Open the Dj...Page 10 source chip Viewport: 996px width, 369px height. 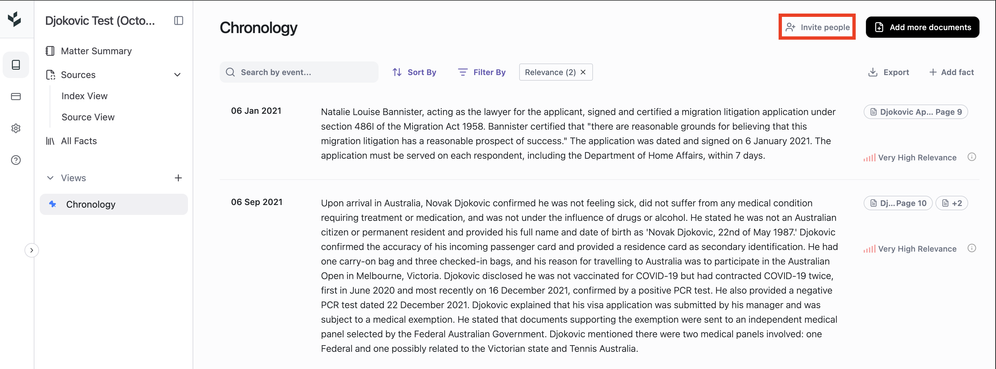click(x=898, y=203)
